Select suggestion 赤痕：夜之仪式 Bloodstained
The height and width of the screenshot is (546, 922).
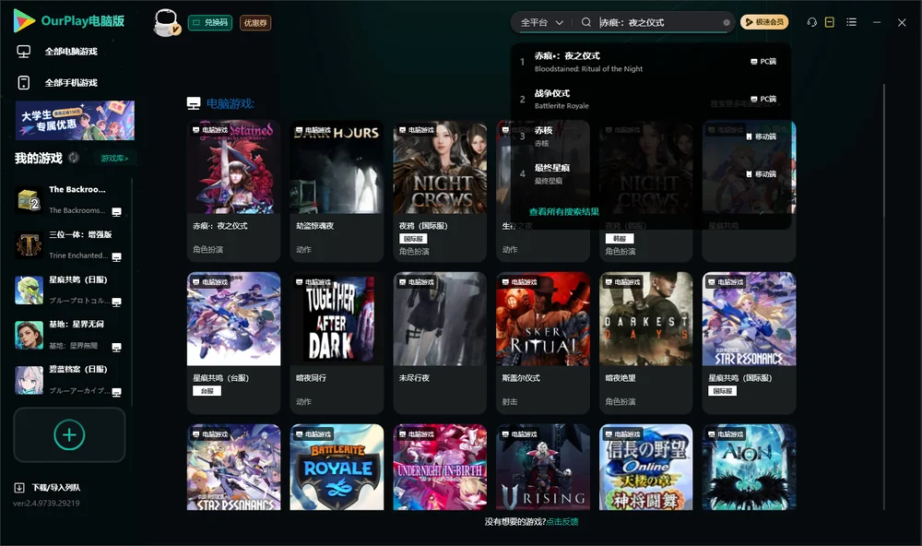coord(649,61)
